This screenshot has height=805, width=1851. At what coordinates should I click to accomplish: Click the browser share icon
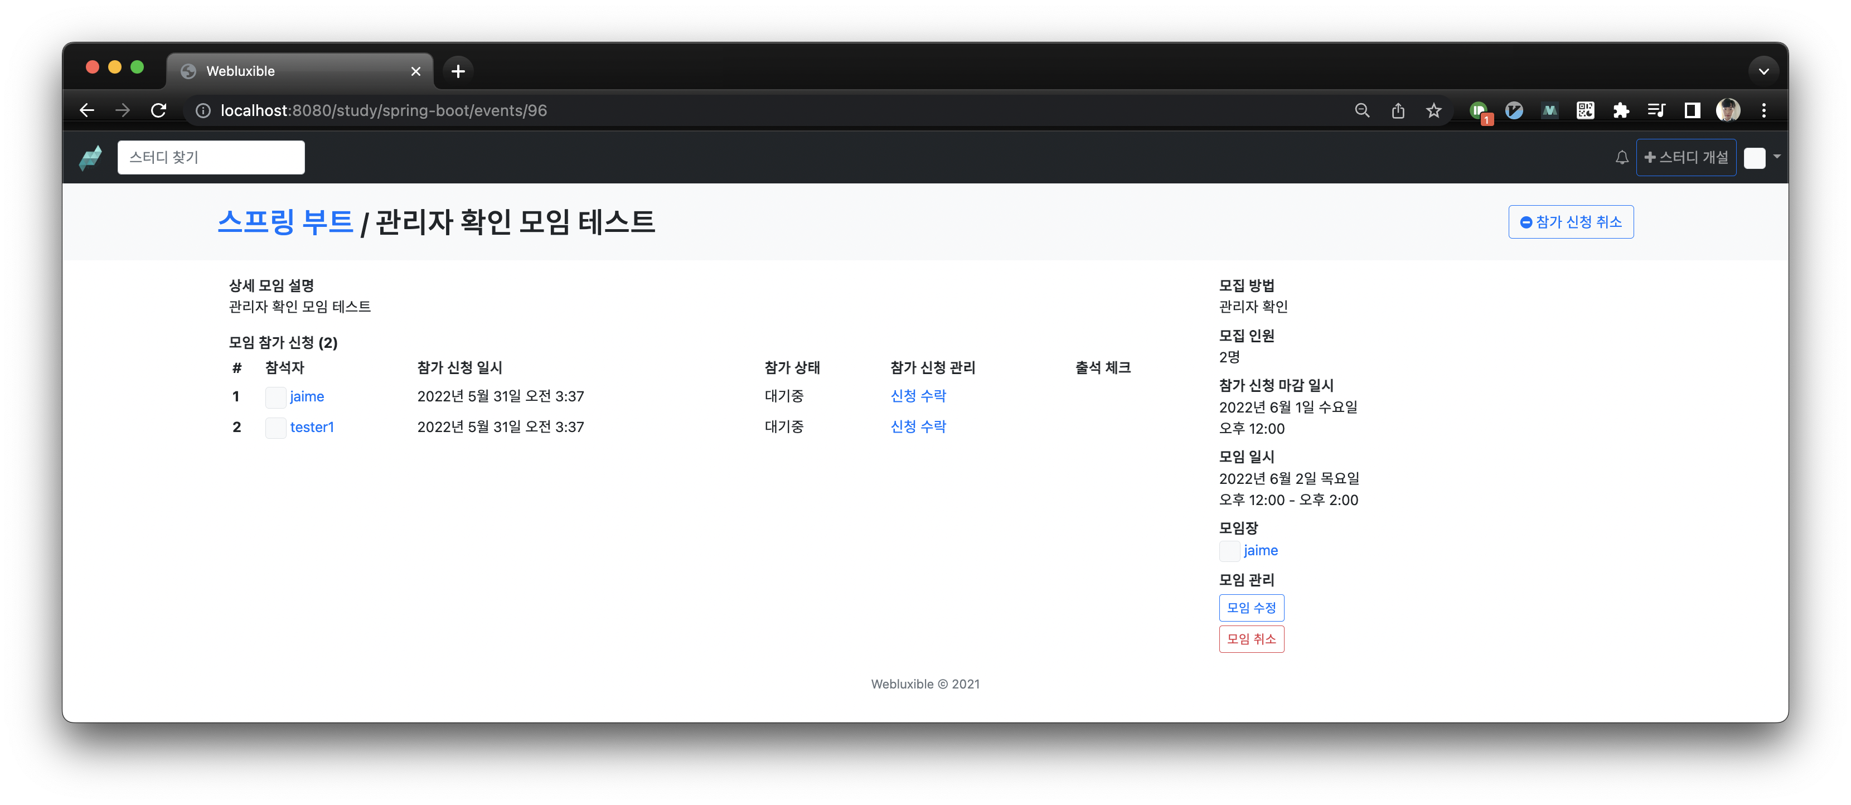[x=1398, y=110]
